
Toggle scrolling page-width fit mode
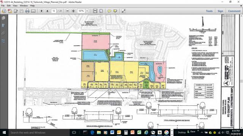95,11
